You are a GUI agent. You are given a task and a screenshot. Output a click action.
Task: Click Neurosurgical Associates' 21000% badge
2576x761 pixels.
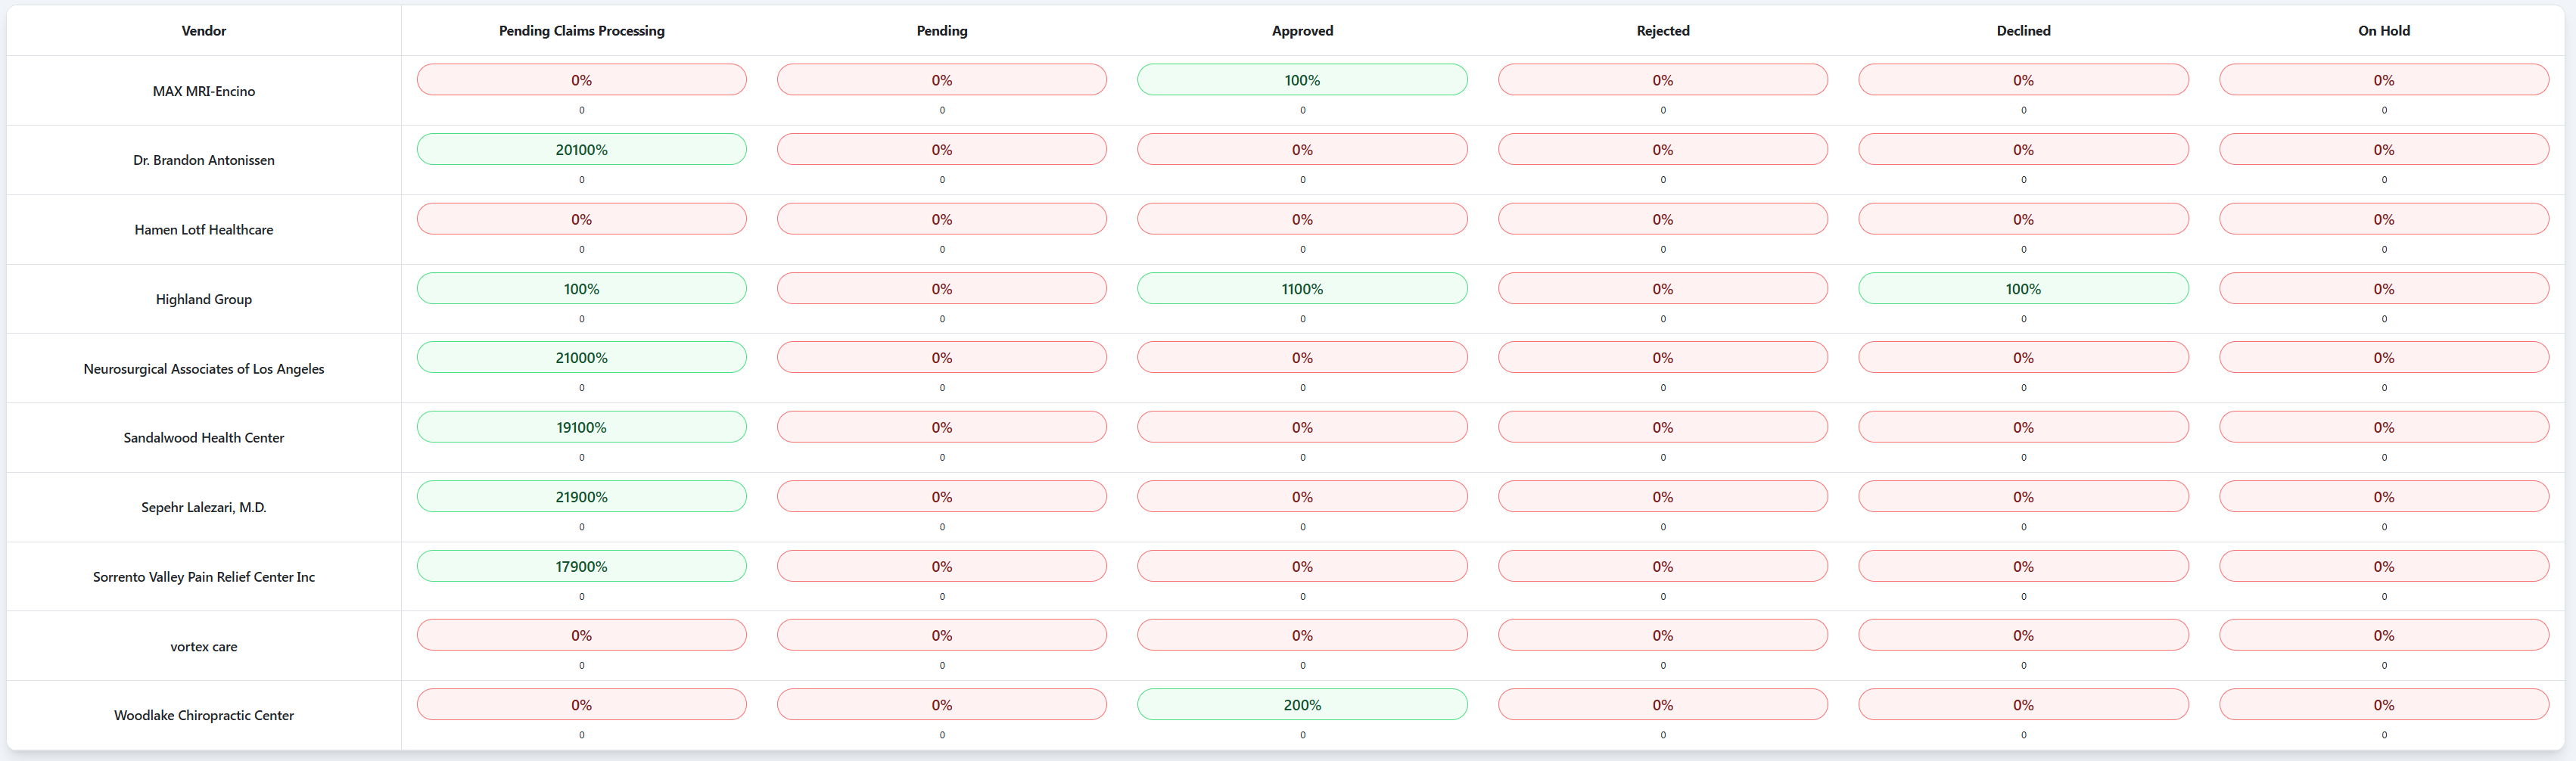point(580,357)
